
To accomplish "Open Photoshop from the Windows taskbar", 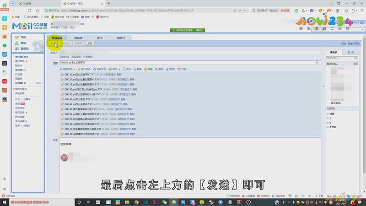I will point(145,202).
